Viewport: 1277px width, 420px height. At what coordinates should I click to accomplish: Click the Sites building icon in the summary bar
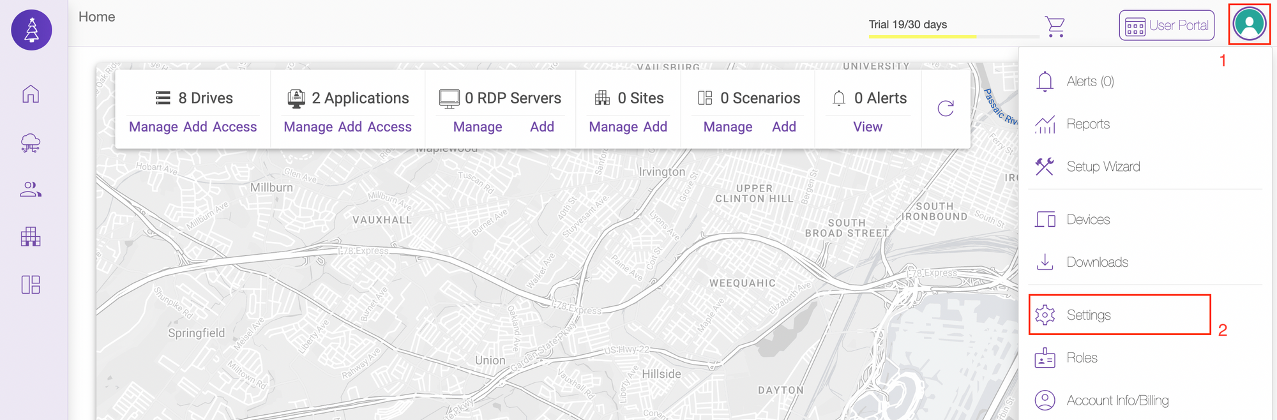pos(602,98)
